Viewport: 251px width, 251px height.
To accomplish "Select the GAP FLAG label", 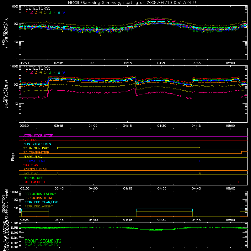I will (31, 140).
